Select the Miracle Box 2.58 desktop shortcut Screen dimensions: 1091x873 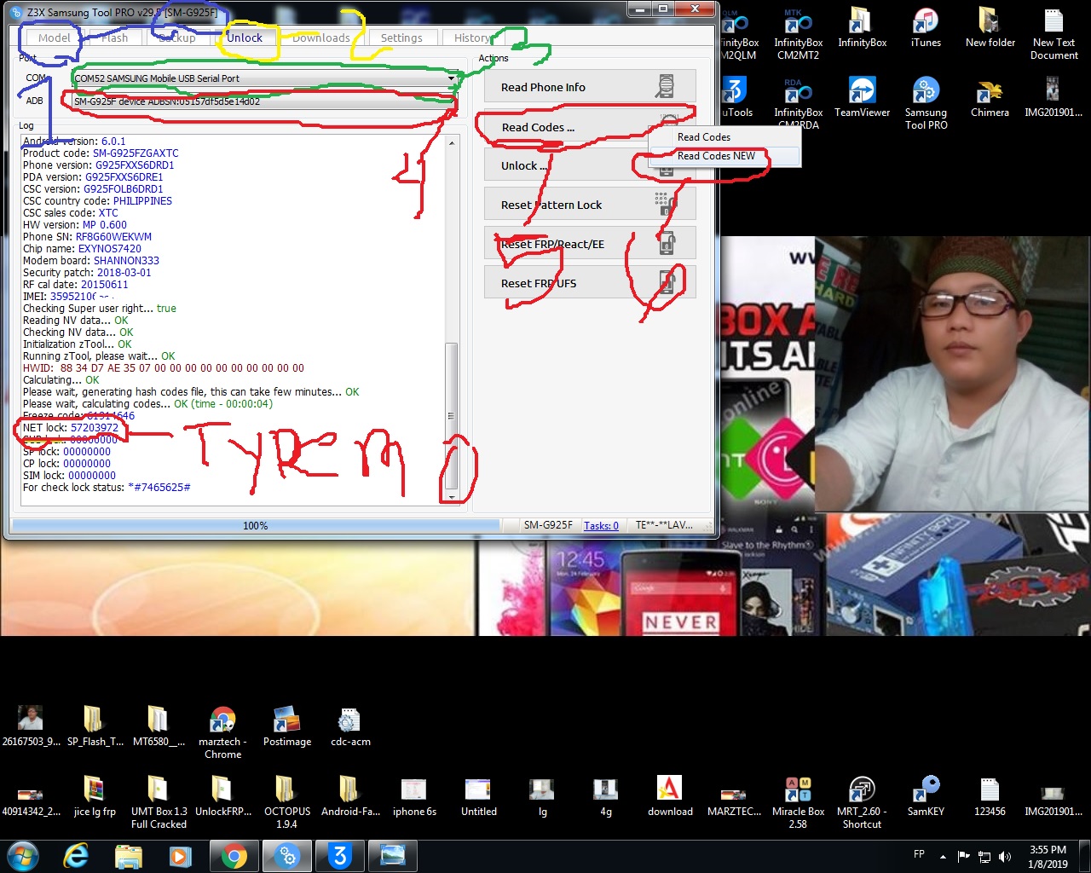pos(798,803)
